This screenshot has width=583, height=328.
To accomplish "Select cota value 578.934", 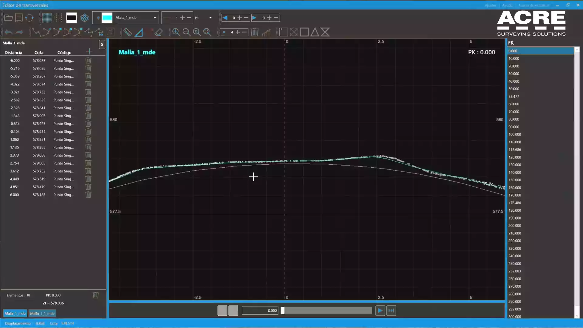I will 39,132.
